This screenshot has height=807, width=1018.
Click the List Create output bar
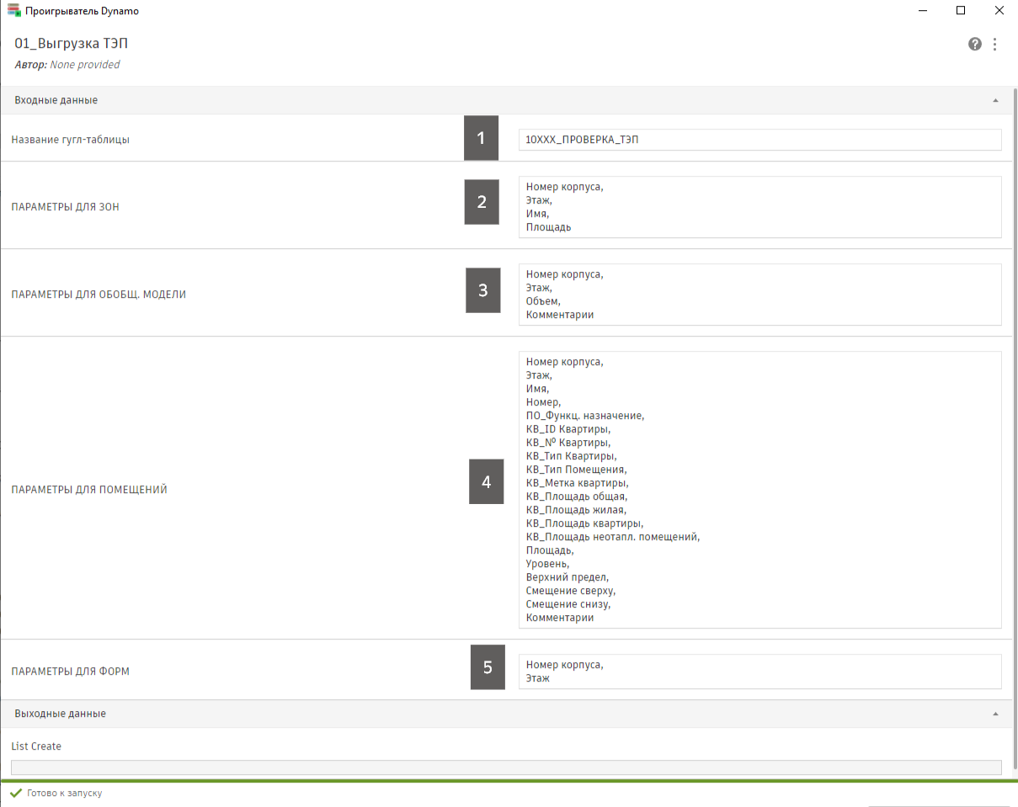(505, 767)
